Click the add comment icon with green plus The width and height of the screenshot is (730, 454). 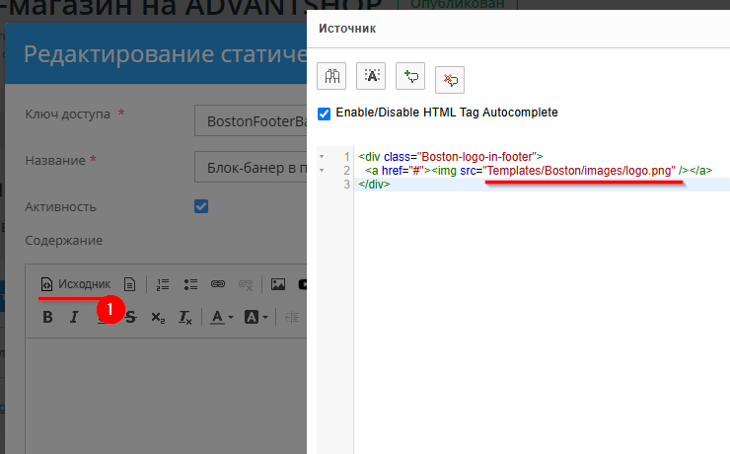coord(410,76)
